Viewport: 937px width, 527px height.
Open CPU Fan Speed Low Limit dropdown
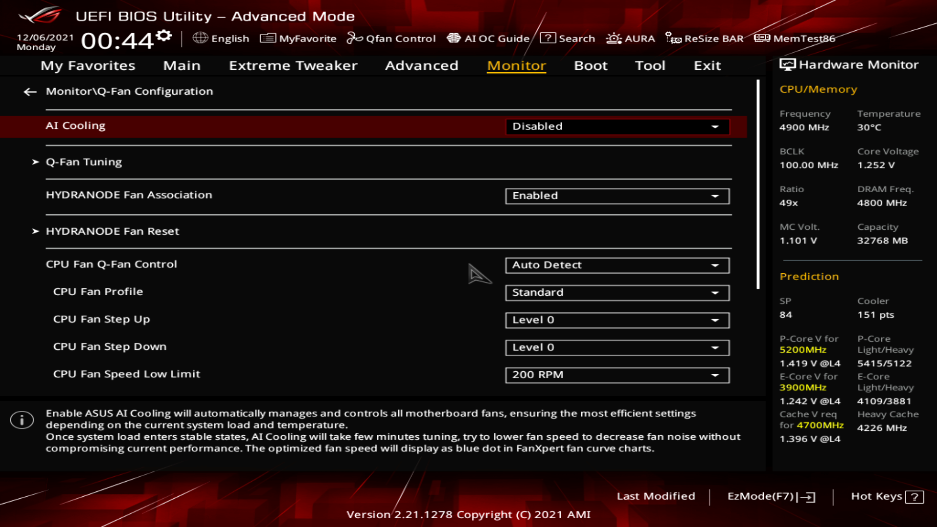tap(617, 375)
